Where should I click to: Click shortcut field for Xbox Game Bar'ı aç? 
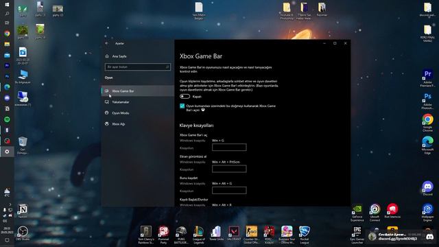tap(229, 148)
